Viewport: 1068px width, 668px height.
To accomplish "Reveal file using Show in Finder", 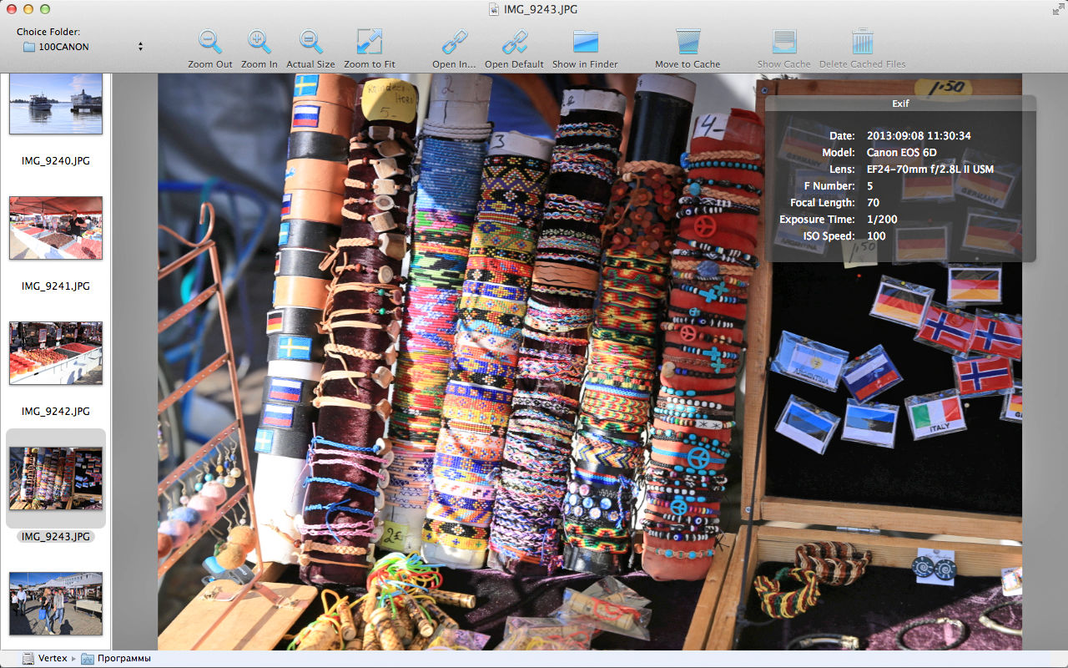I will pyautogui.click(x=586, y=42).
